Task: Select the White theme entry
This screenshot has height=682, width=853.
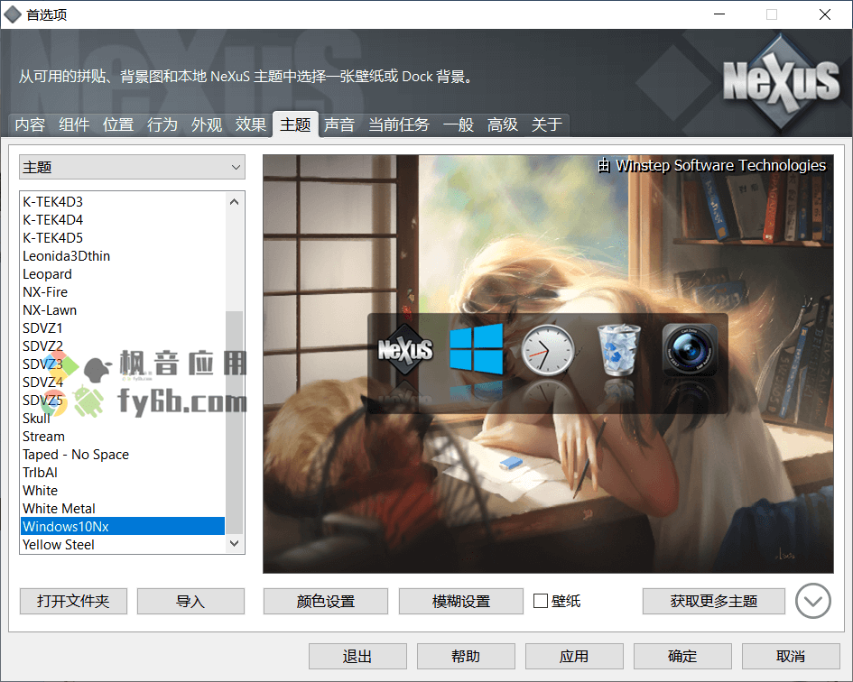Action: click(x=123, y=490)
